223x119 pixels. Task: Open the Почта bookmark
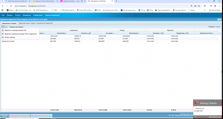coord(142,10)
